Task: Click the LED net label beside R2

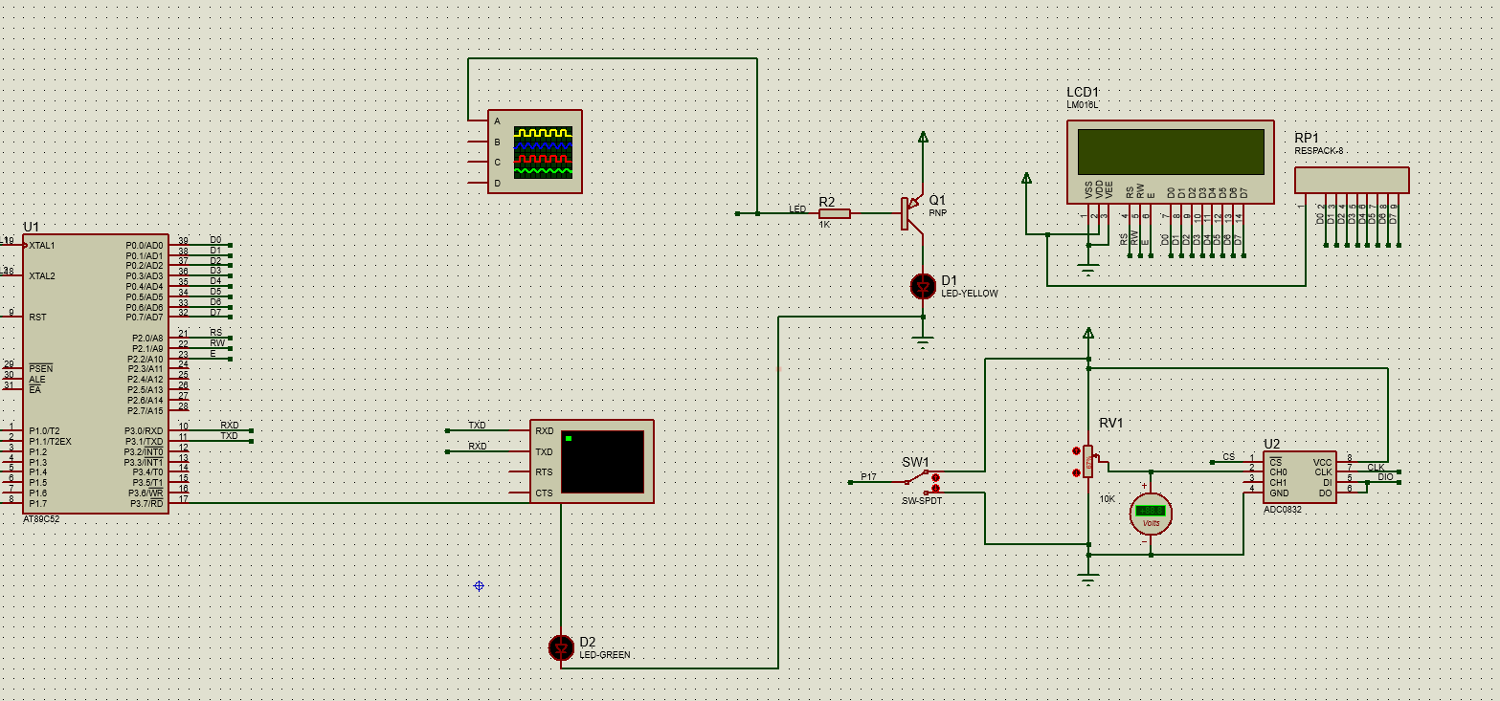Action: [797, 208]
